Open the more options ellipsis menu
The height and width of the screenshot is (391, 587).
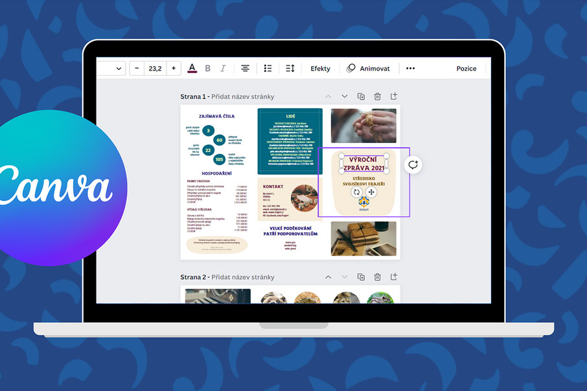click(410, 69)
